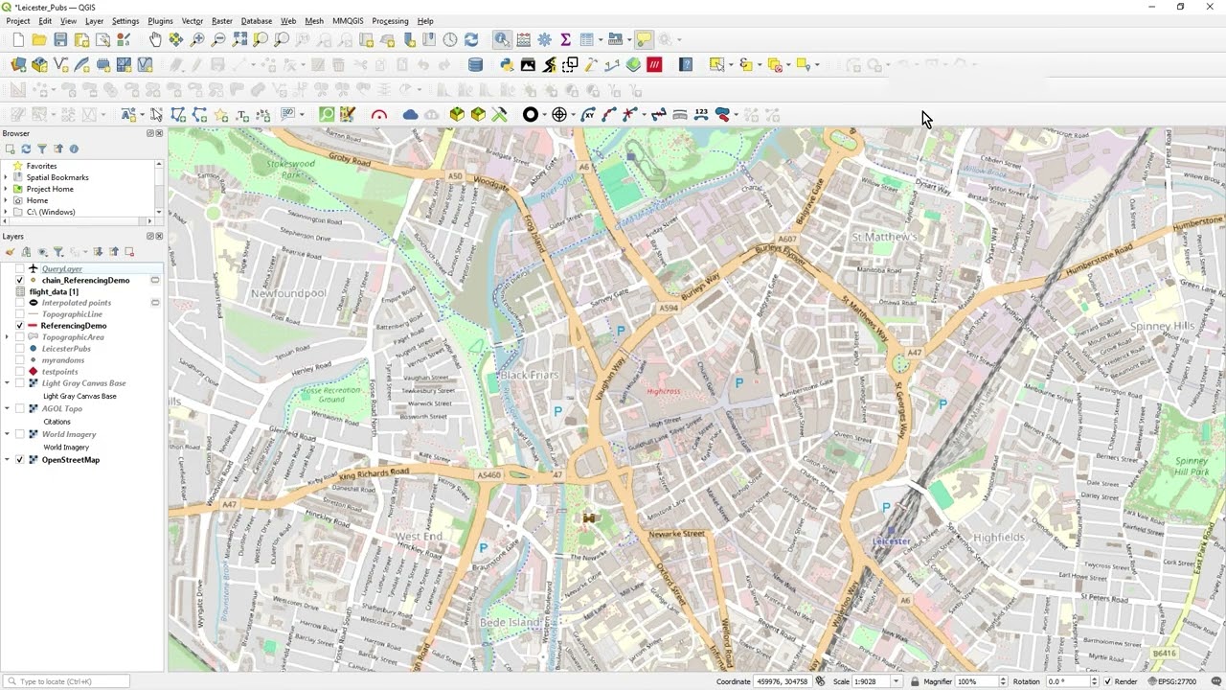This screenshot has height=690, width=1226.
Task: Open Select Features tool dropdown arrow
Action: [x=731, y=65]
